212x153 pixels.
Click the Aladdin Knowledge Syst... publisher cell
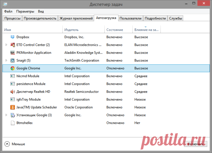pos(83,53)
